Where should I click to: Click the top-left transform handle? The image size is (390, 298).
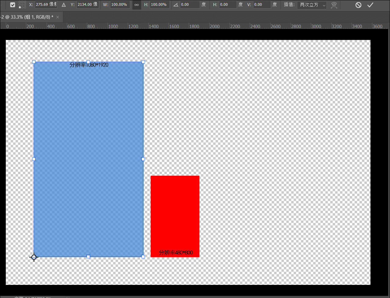point(34,62)
